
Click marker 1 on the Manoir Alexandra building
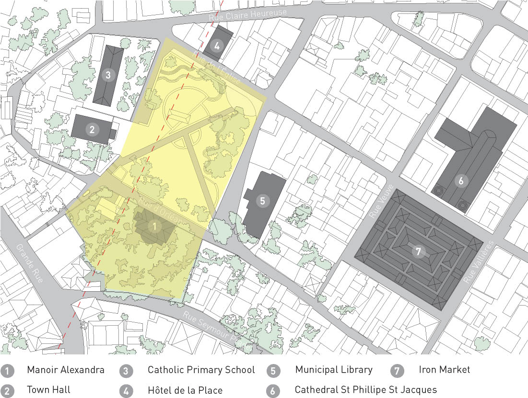point(154,226)
